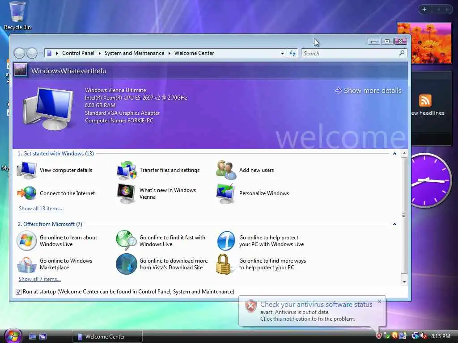
Task: Click the orange avast tray icon
Action: [395, 335]
